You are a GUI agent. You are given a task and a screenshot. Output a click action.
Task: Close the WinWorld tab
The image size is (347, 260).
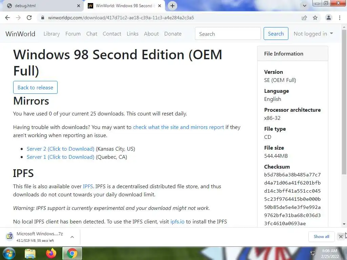click(x=160, y=6)
